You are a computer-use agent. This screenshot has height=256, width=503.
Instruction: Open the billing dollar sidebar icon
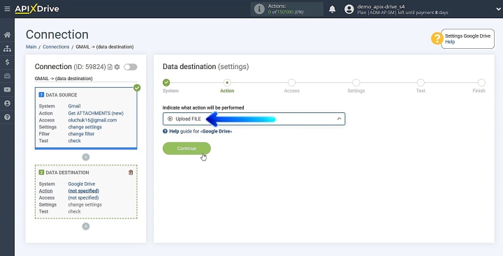click(x=7, y=62)
